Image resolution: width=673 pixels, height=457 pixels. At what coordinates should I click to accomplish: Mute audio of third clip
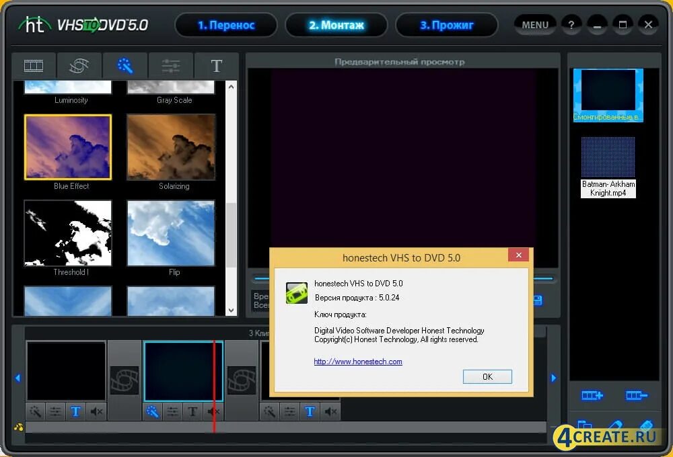(330, 412)
